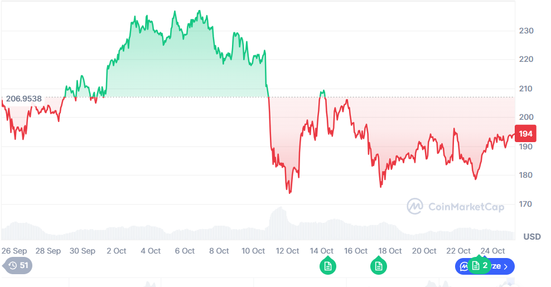
Task: Select the 170 price axis label
Action: click(526, 205)
